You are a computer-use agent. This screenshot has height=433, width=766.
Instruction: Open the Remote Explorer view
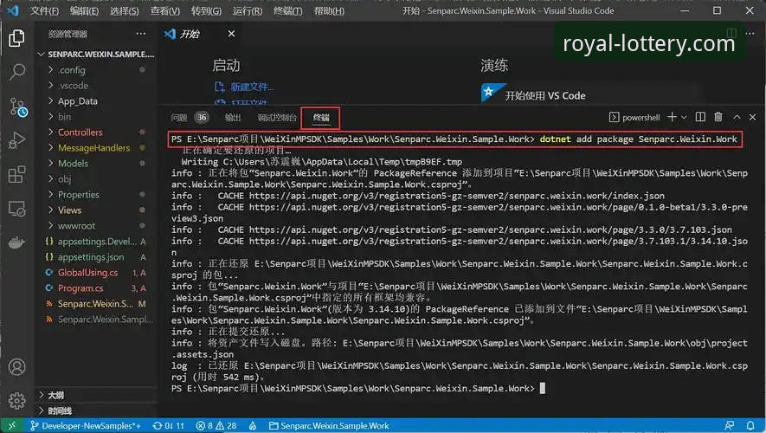click(x=16, y=210)
